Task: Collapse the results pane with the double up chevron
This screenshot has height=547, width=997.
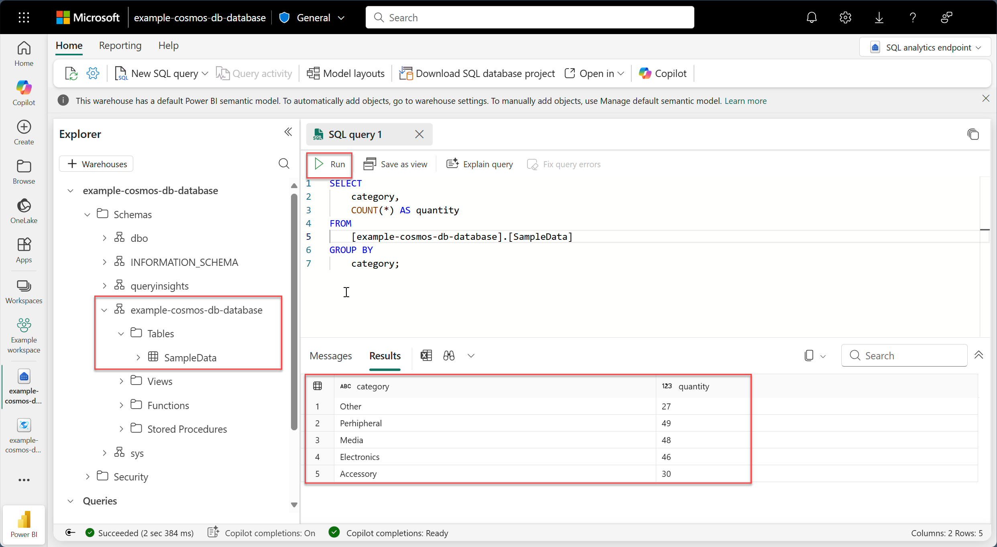Action: point(979,355)
